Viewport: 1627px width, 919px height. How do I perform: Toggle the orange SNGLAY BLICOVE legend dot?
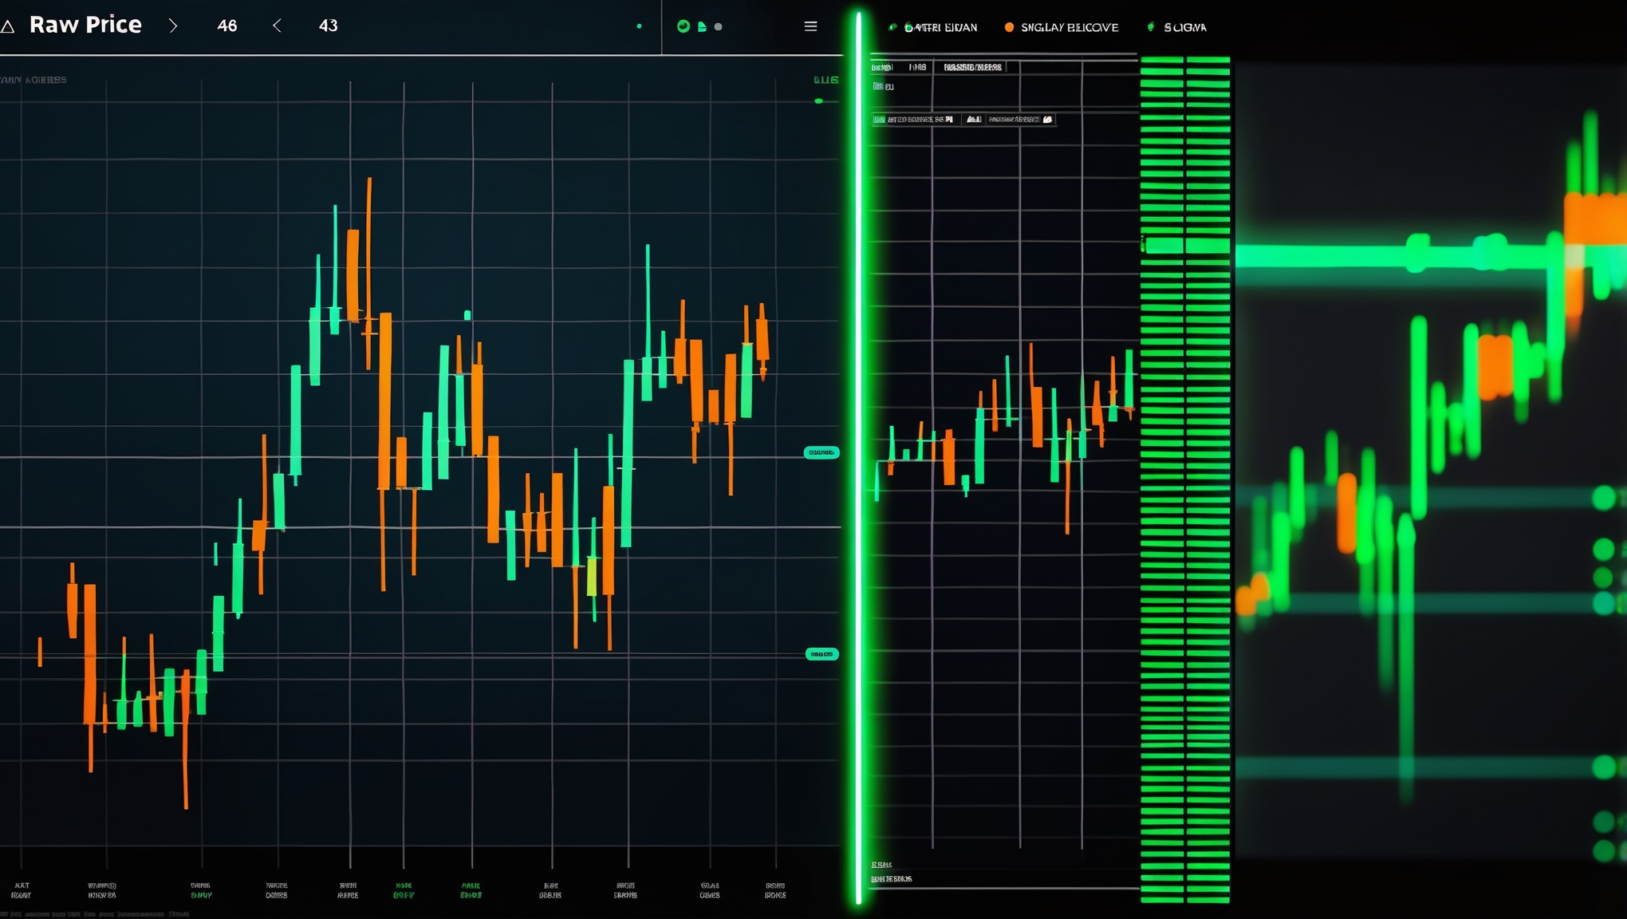(1010, 27)
